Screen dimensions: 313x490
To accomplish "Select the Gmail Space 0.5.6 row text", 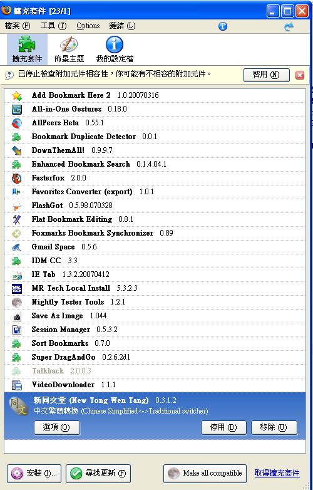I will 64,247.
